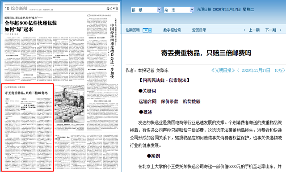This screenshot has width=286, height=172.
Task: Click the 往期回顾 label
Action: coord(133,30)
